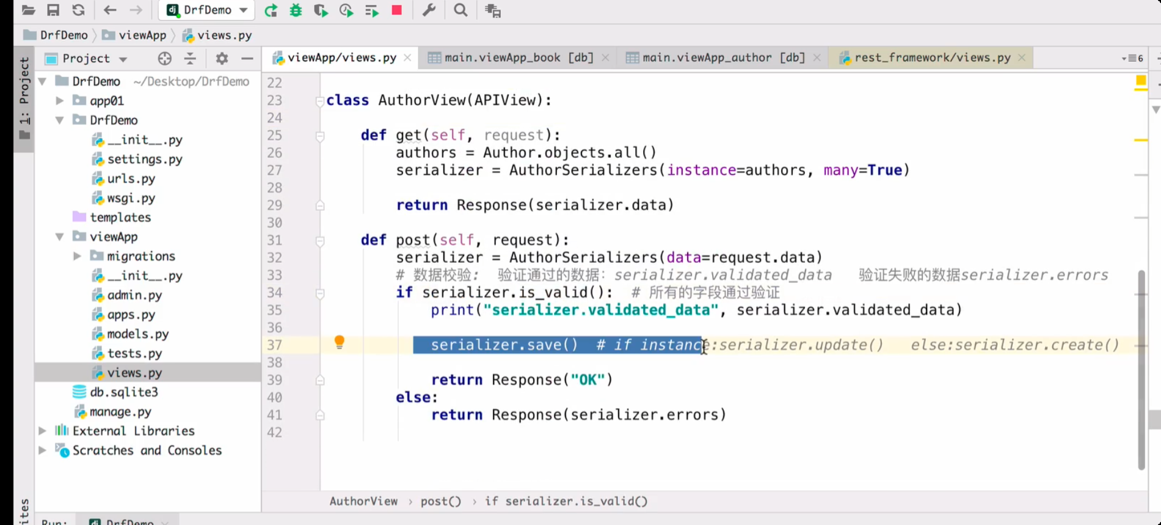The width and height of the screenshot is (1161, 525).
Task: Select tests.py in project tree
Action: pos(134,353)
